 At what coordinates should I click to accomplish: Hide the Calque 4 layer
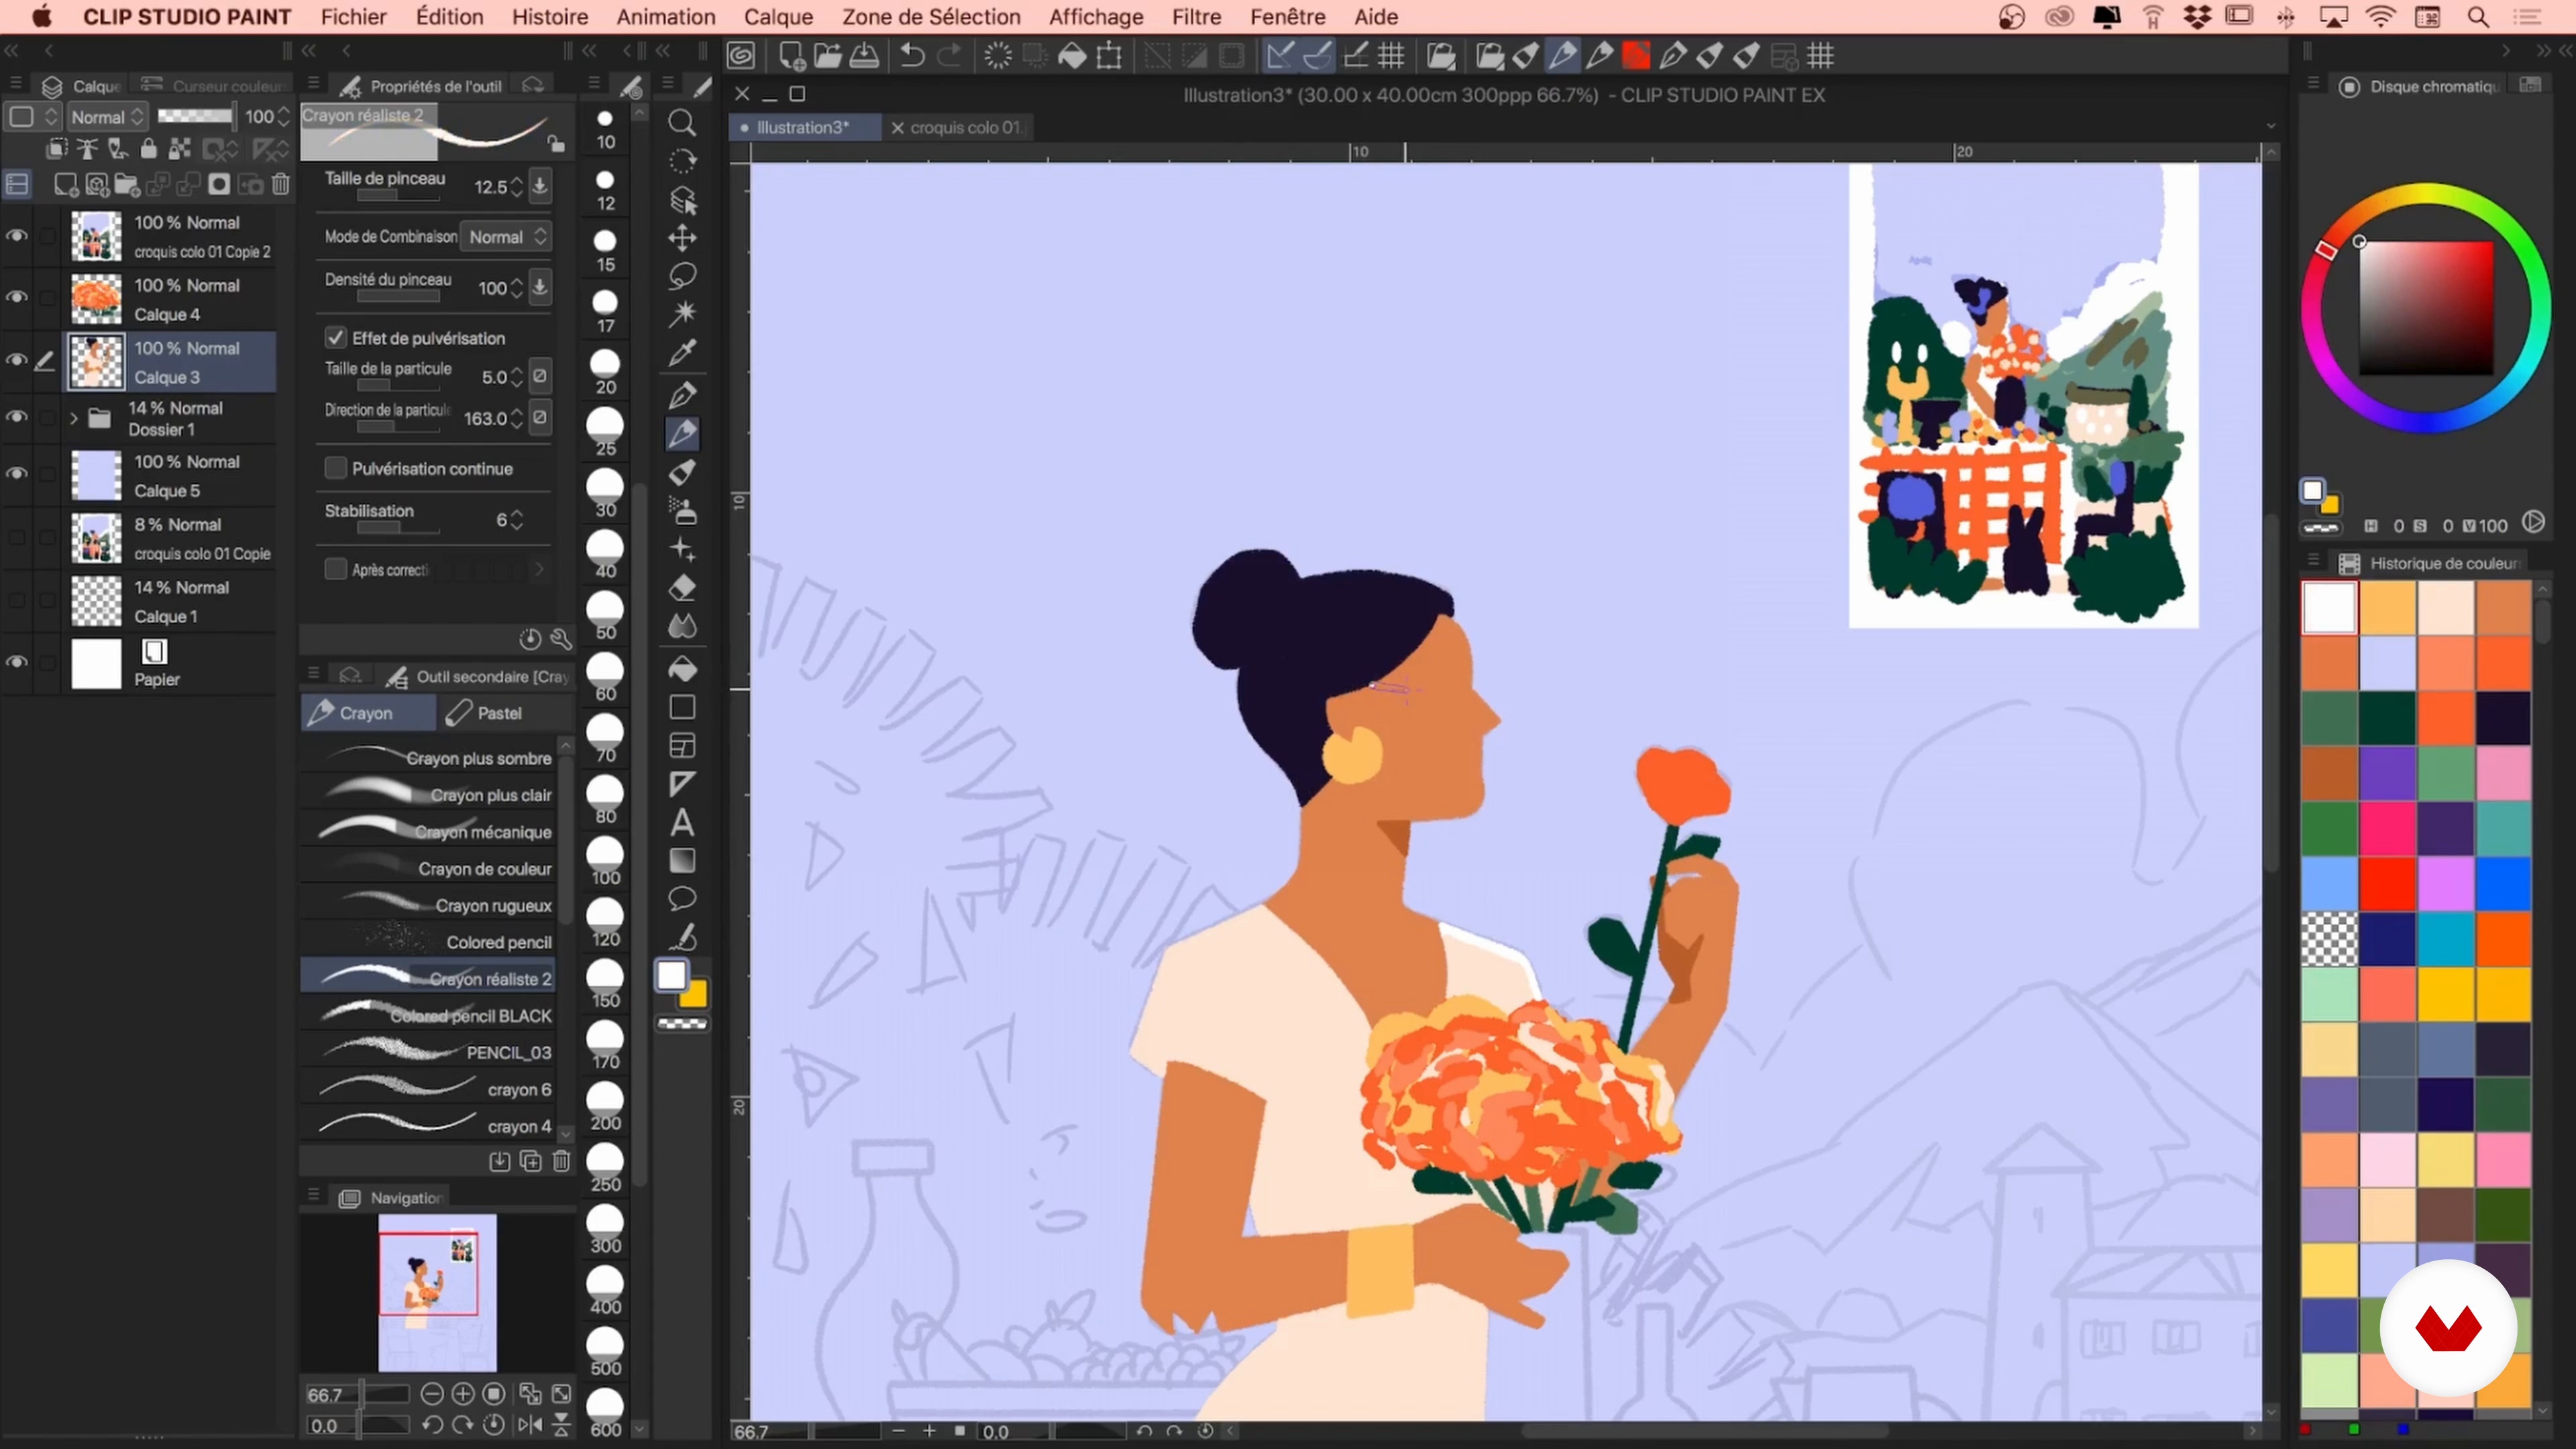tap(17, 298)
